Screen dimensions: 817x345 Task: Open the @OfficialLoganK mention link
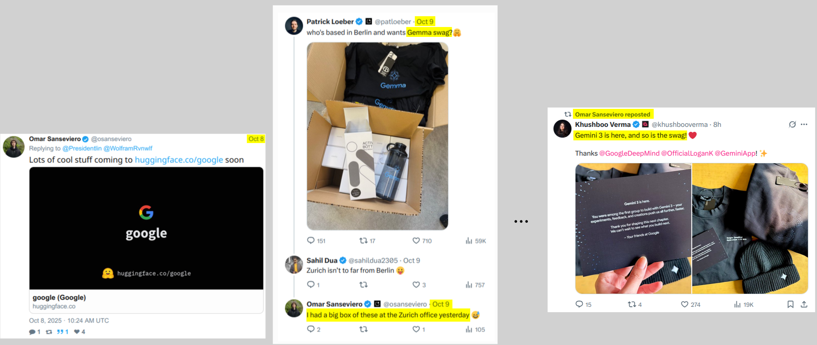(x=687, y=153)
